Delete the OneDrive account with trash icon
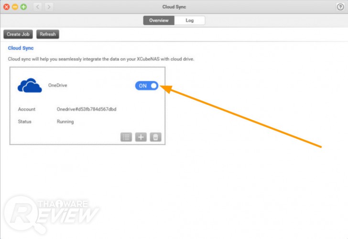Screen dimensions: 348x239 click(x=155, y=137)
